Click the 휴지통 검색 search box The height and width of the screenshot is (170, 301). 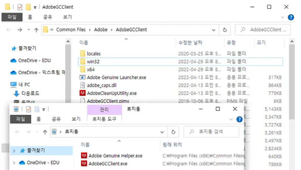pyautogui.click(x=211, y=132)
